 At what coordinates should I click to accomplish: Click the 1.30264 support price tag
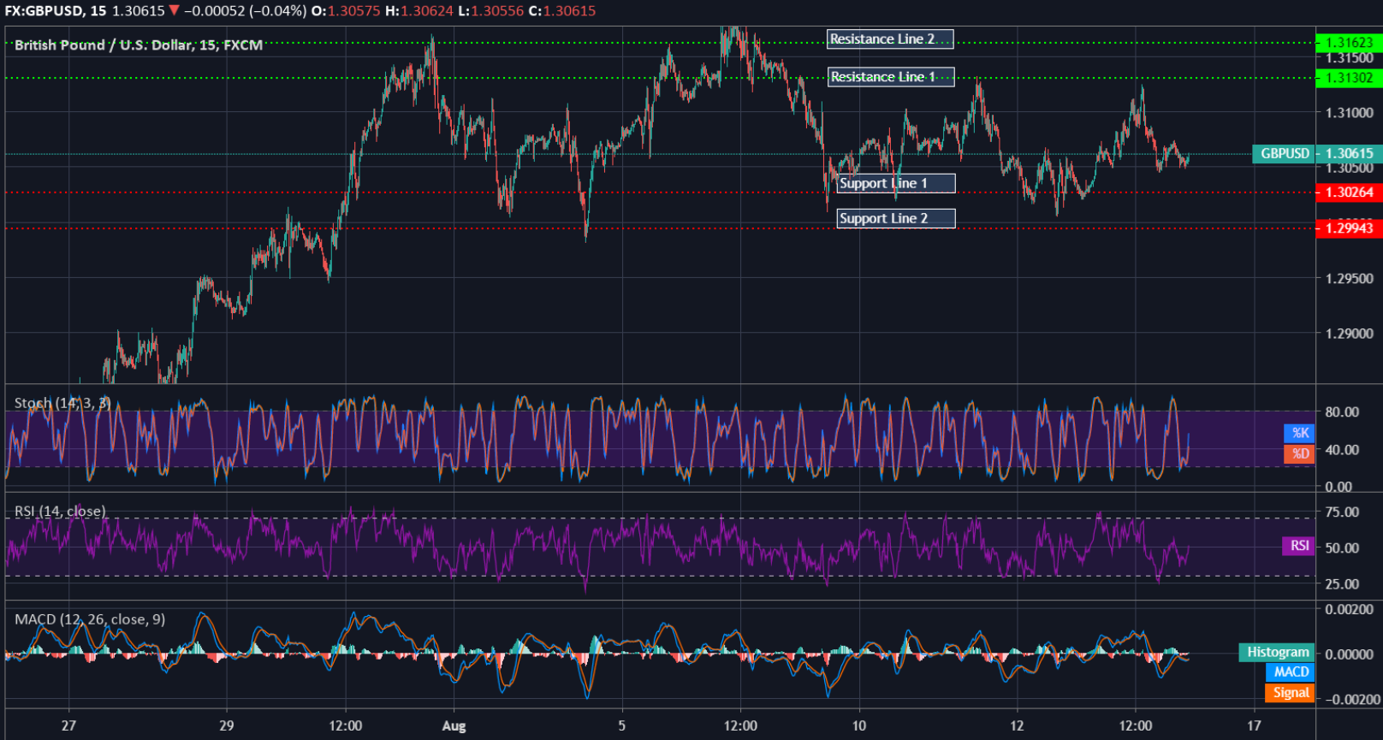[1349, 192]
